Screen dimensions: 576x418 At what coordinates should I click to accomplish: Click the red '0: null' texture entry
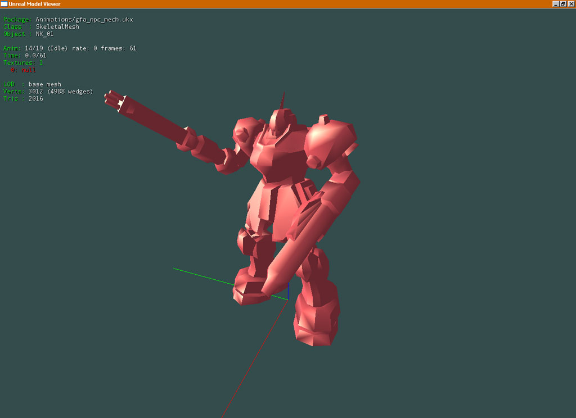(x=23, y=70)
